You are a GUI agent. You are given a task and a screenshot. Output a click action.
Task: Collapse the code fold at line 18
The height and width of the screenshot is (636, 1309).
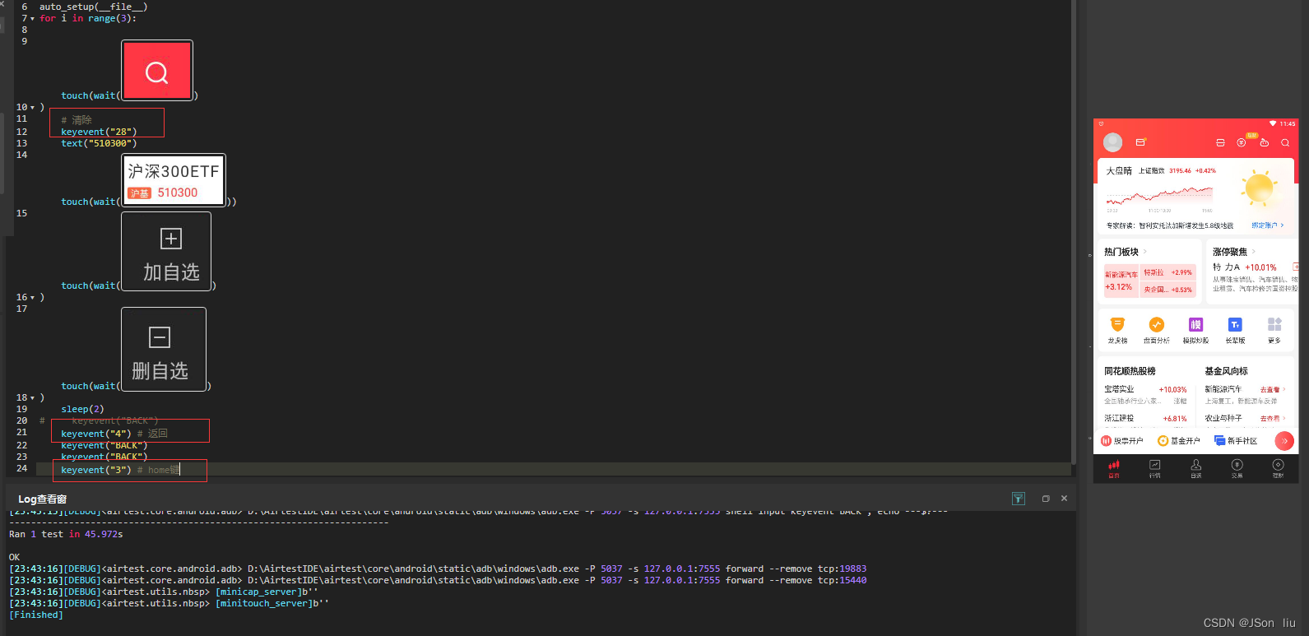[32, 398]
